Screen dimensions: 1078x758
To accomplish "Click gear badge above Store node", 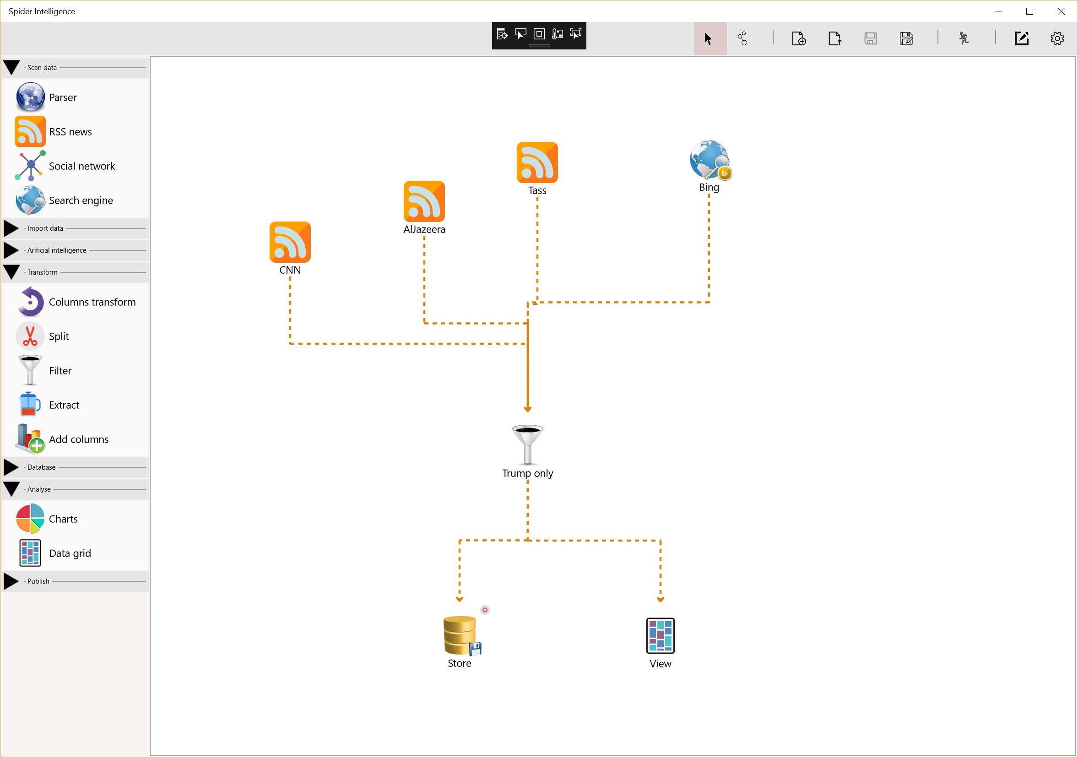I will click(x=485, y=610).
